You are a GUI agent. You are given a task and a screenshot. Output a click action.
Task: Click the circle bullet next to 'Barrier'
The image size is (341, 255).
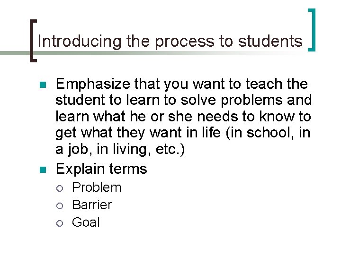[x=59, y=205]
